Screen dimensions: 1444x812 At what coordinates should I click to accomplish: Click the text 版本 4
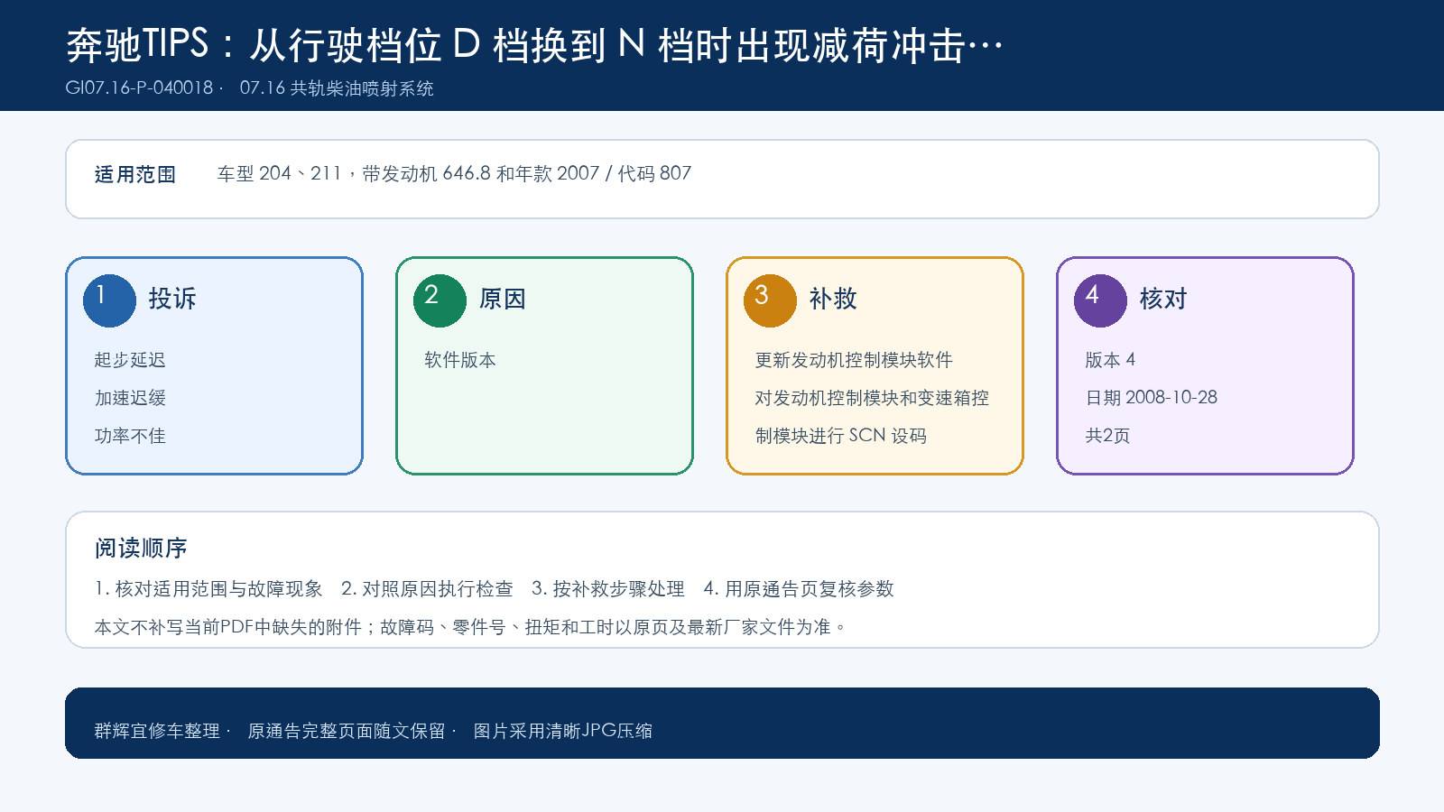click(x=1110, y=360)
